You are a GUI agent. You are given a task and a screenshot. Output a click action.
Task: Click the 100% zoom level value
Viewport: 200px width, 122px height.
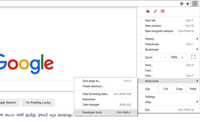174,57
